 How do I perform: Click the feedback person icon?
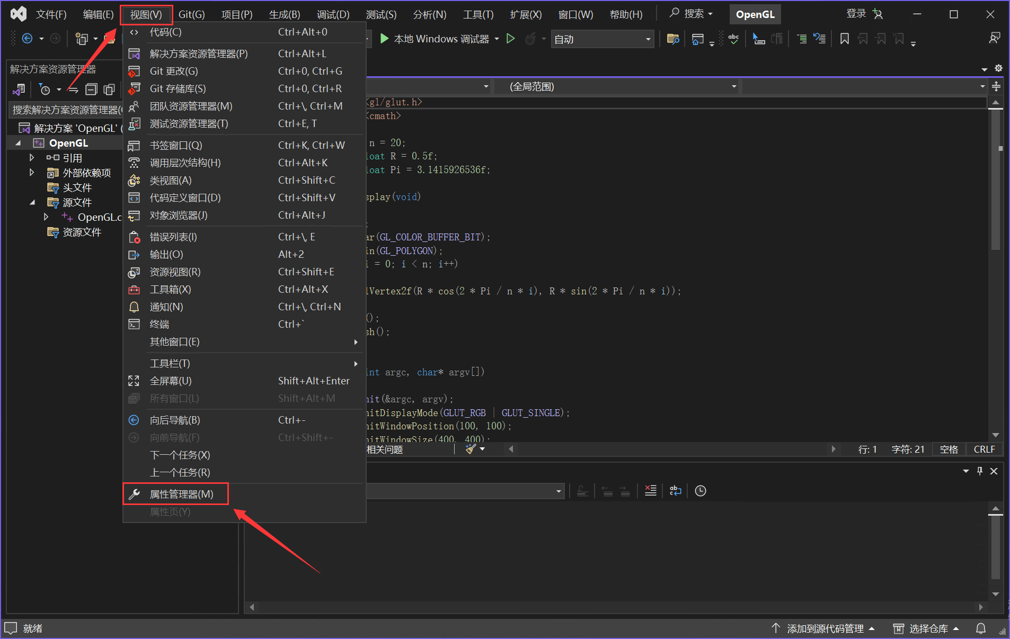click(x=995, y=38)
